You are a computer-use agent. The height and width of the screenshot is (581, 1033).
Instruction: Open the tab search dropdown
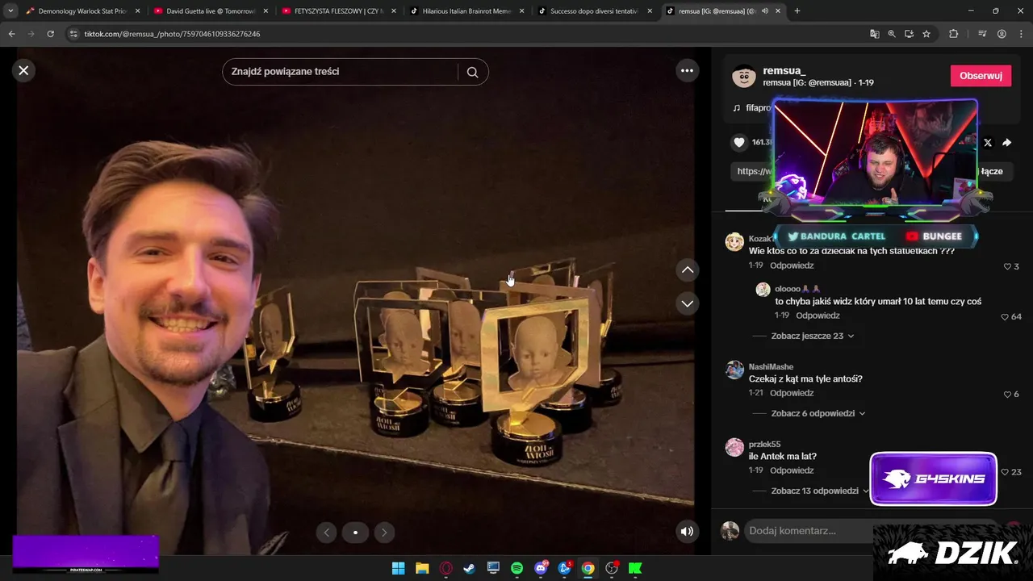[10, 11]
